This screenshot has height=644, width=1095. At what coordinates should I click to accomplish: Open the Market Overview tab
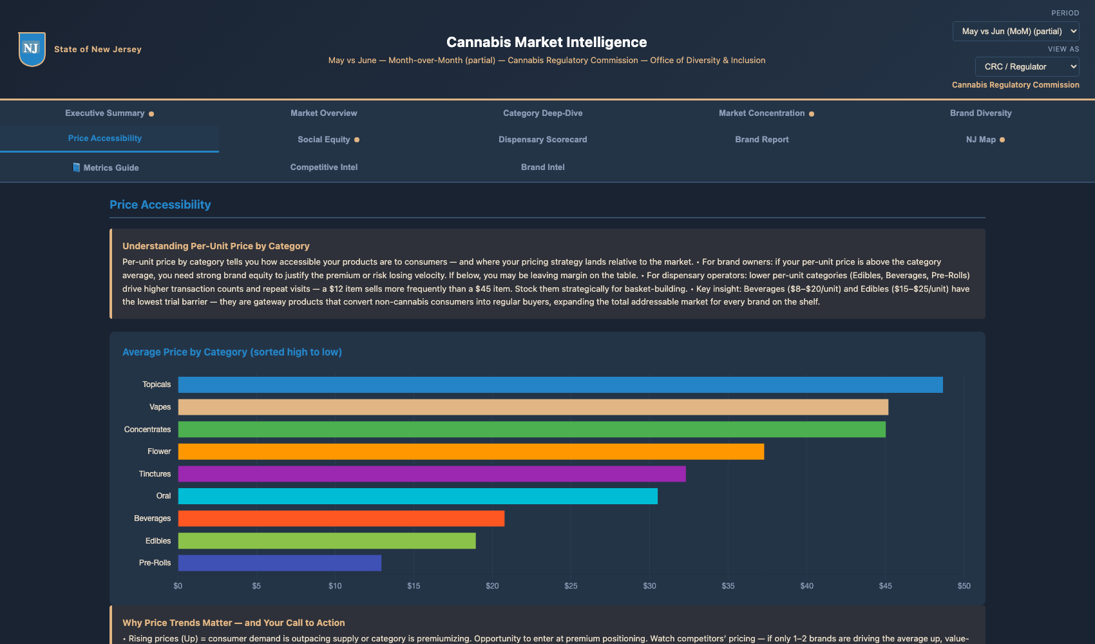click(324, 113)
